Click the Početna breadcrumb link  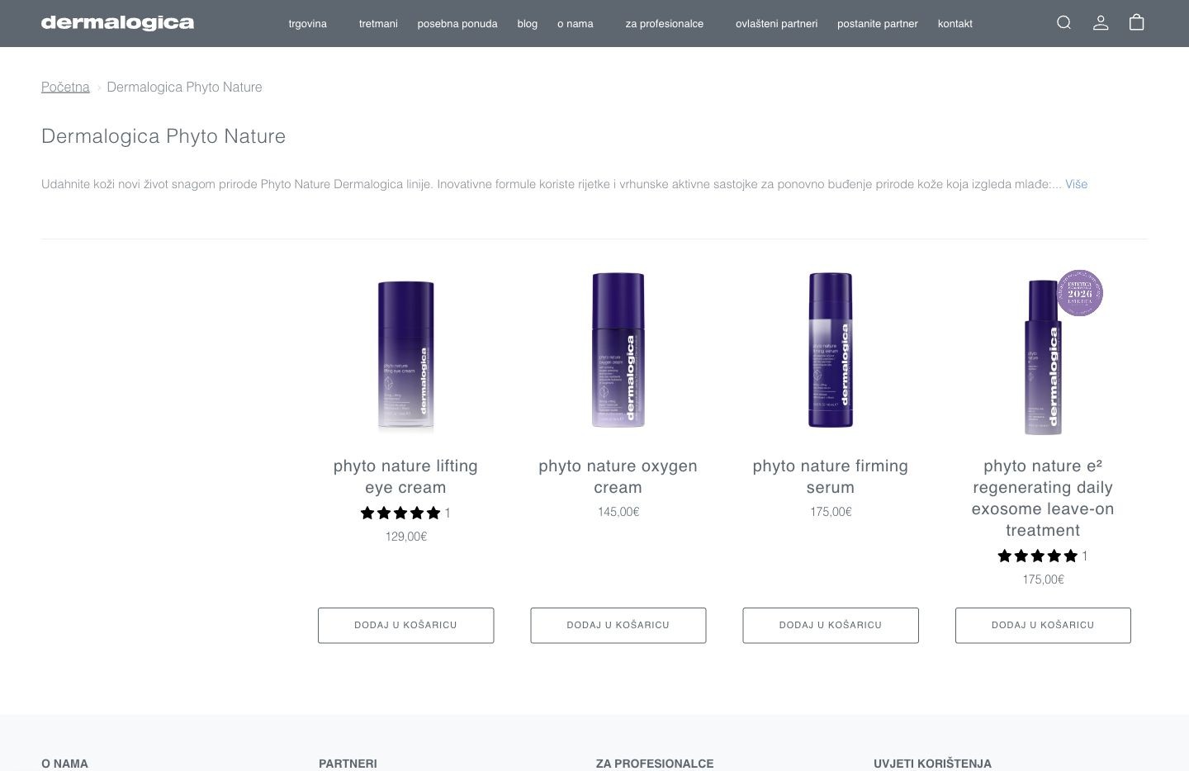click(x=65, y=87)
